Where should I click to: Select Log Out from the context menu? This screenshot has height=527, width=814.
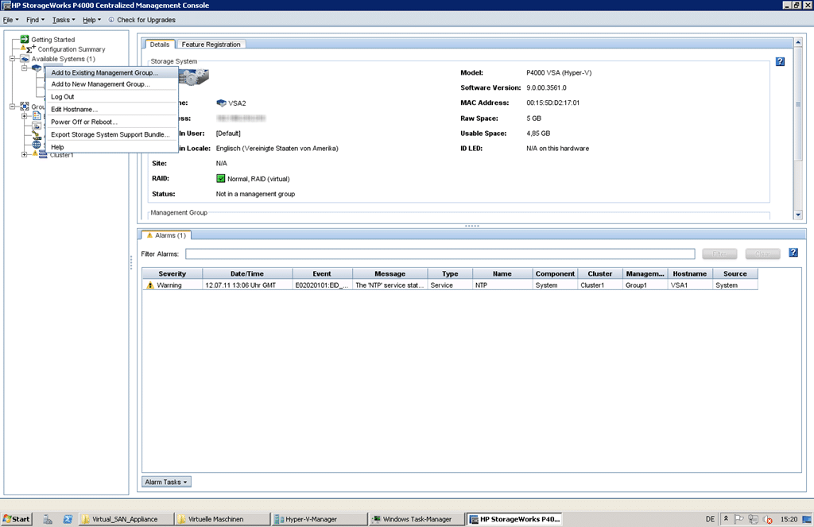(111, 96)
